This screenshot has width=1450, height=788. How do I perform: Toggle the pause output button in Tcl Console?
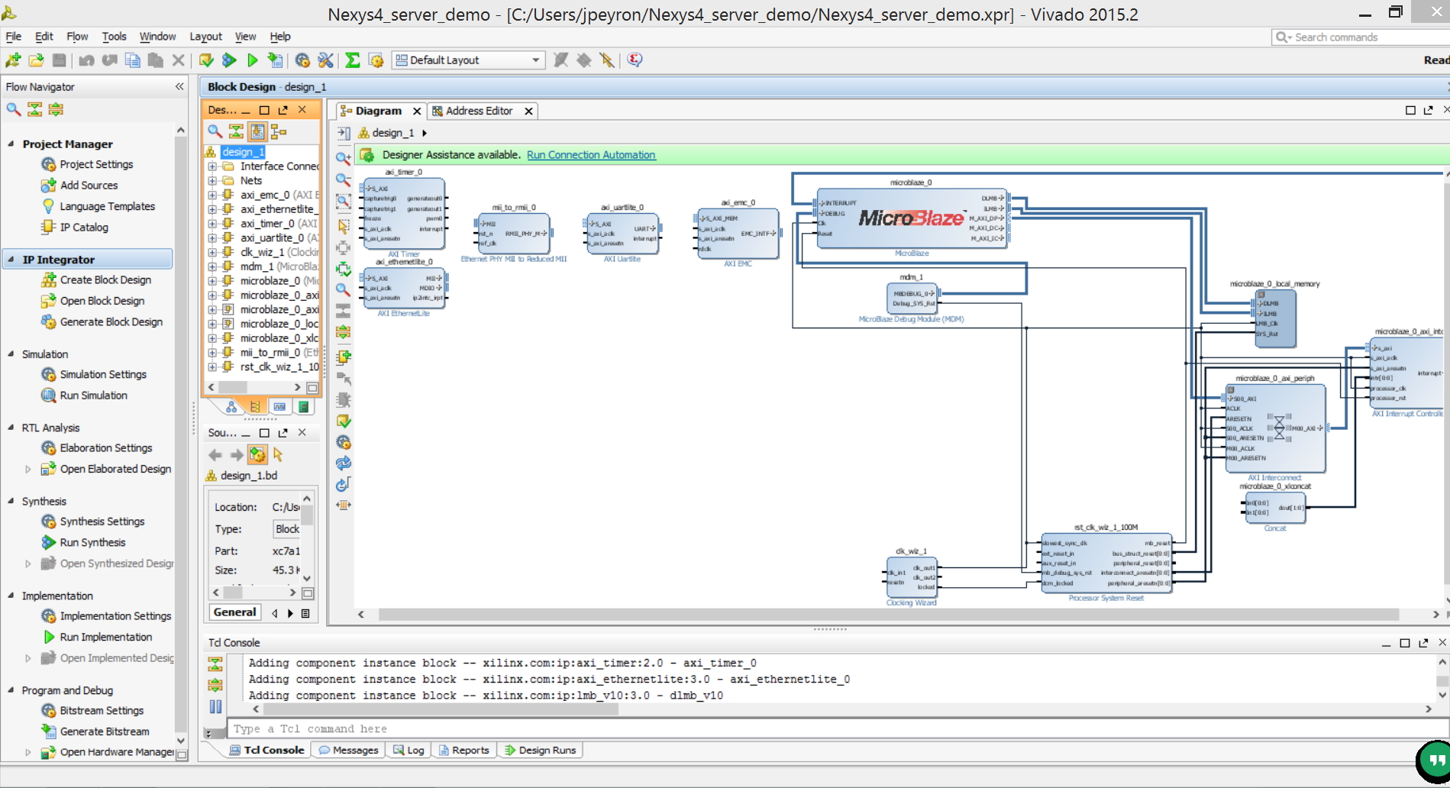coord(215,707)
